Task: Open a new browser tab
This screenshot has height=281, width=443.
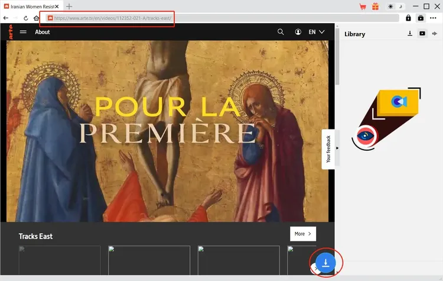Action: point(69,6)
